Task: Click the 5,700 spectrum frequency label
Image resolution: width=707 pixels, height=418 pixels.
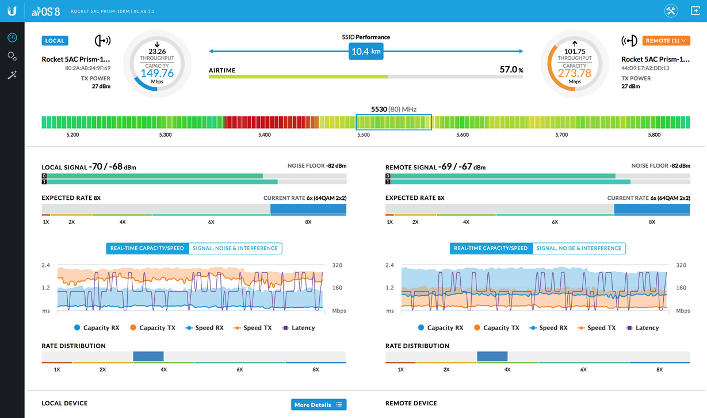Action: point(561,135)
